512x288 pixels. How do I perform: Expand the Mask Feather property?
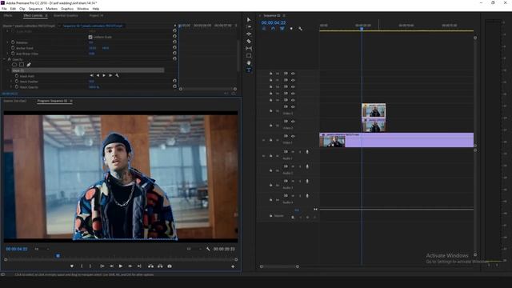tap(11, 82)
